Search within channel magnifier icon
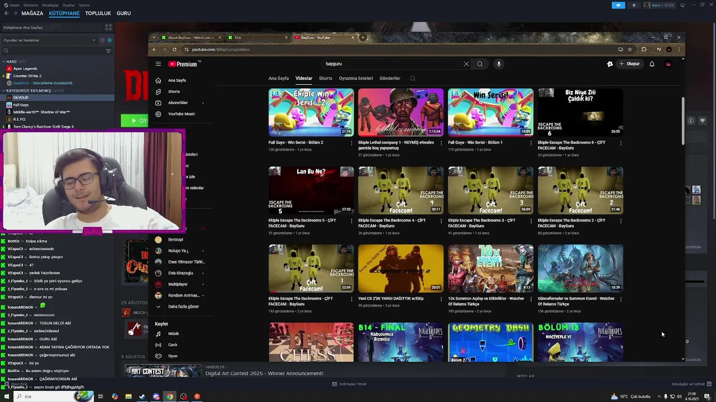The image size is (716, 402). click(x=413, y=78)
